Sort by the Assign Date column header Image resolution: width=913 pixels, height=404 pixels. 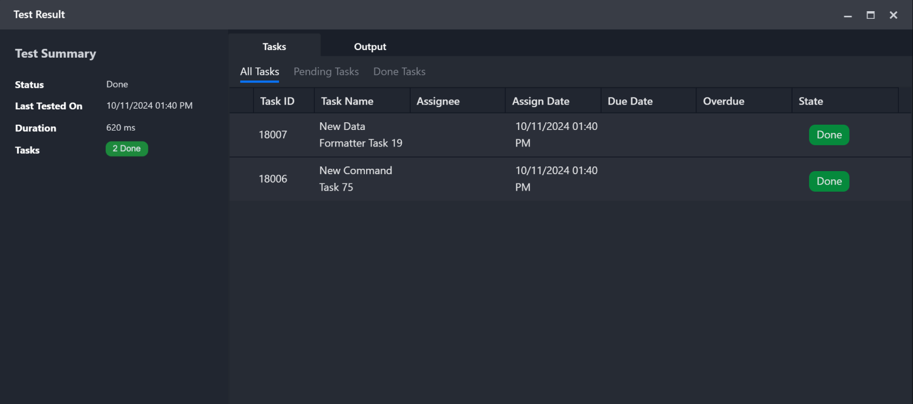click(541, 101)
